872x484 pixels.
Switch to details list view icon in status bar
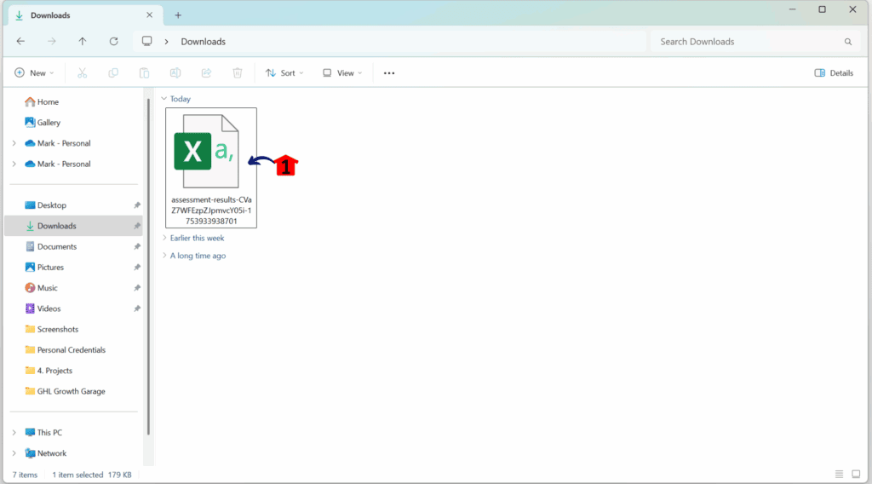(839, 474)
